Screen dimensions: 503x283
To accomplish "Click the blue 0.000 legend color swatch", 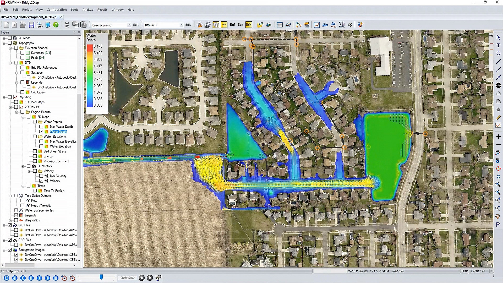I will click(90, 105).
